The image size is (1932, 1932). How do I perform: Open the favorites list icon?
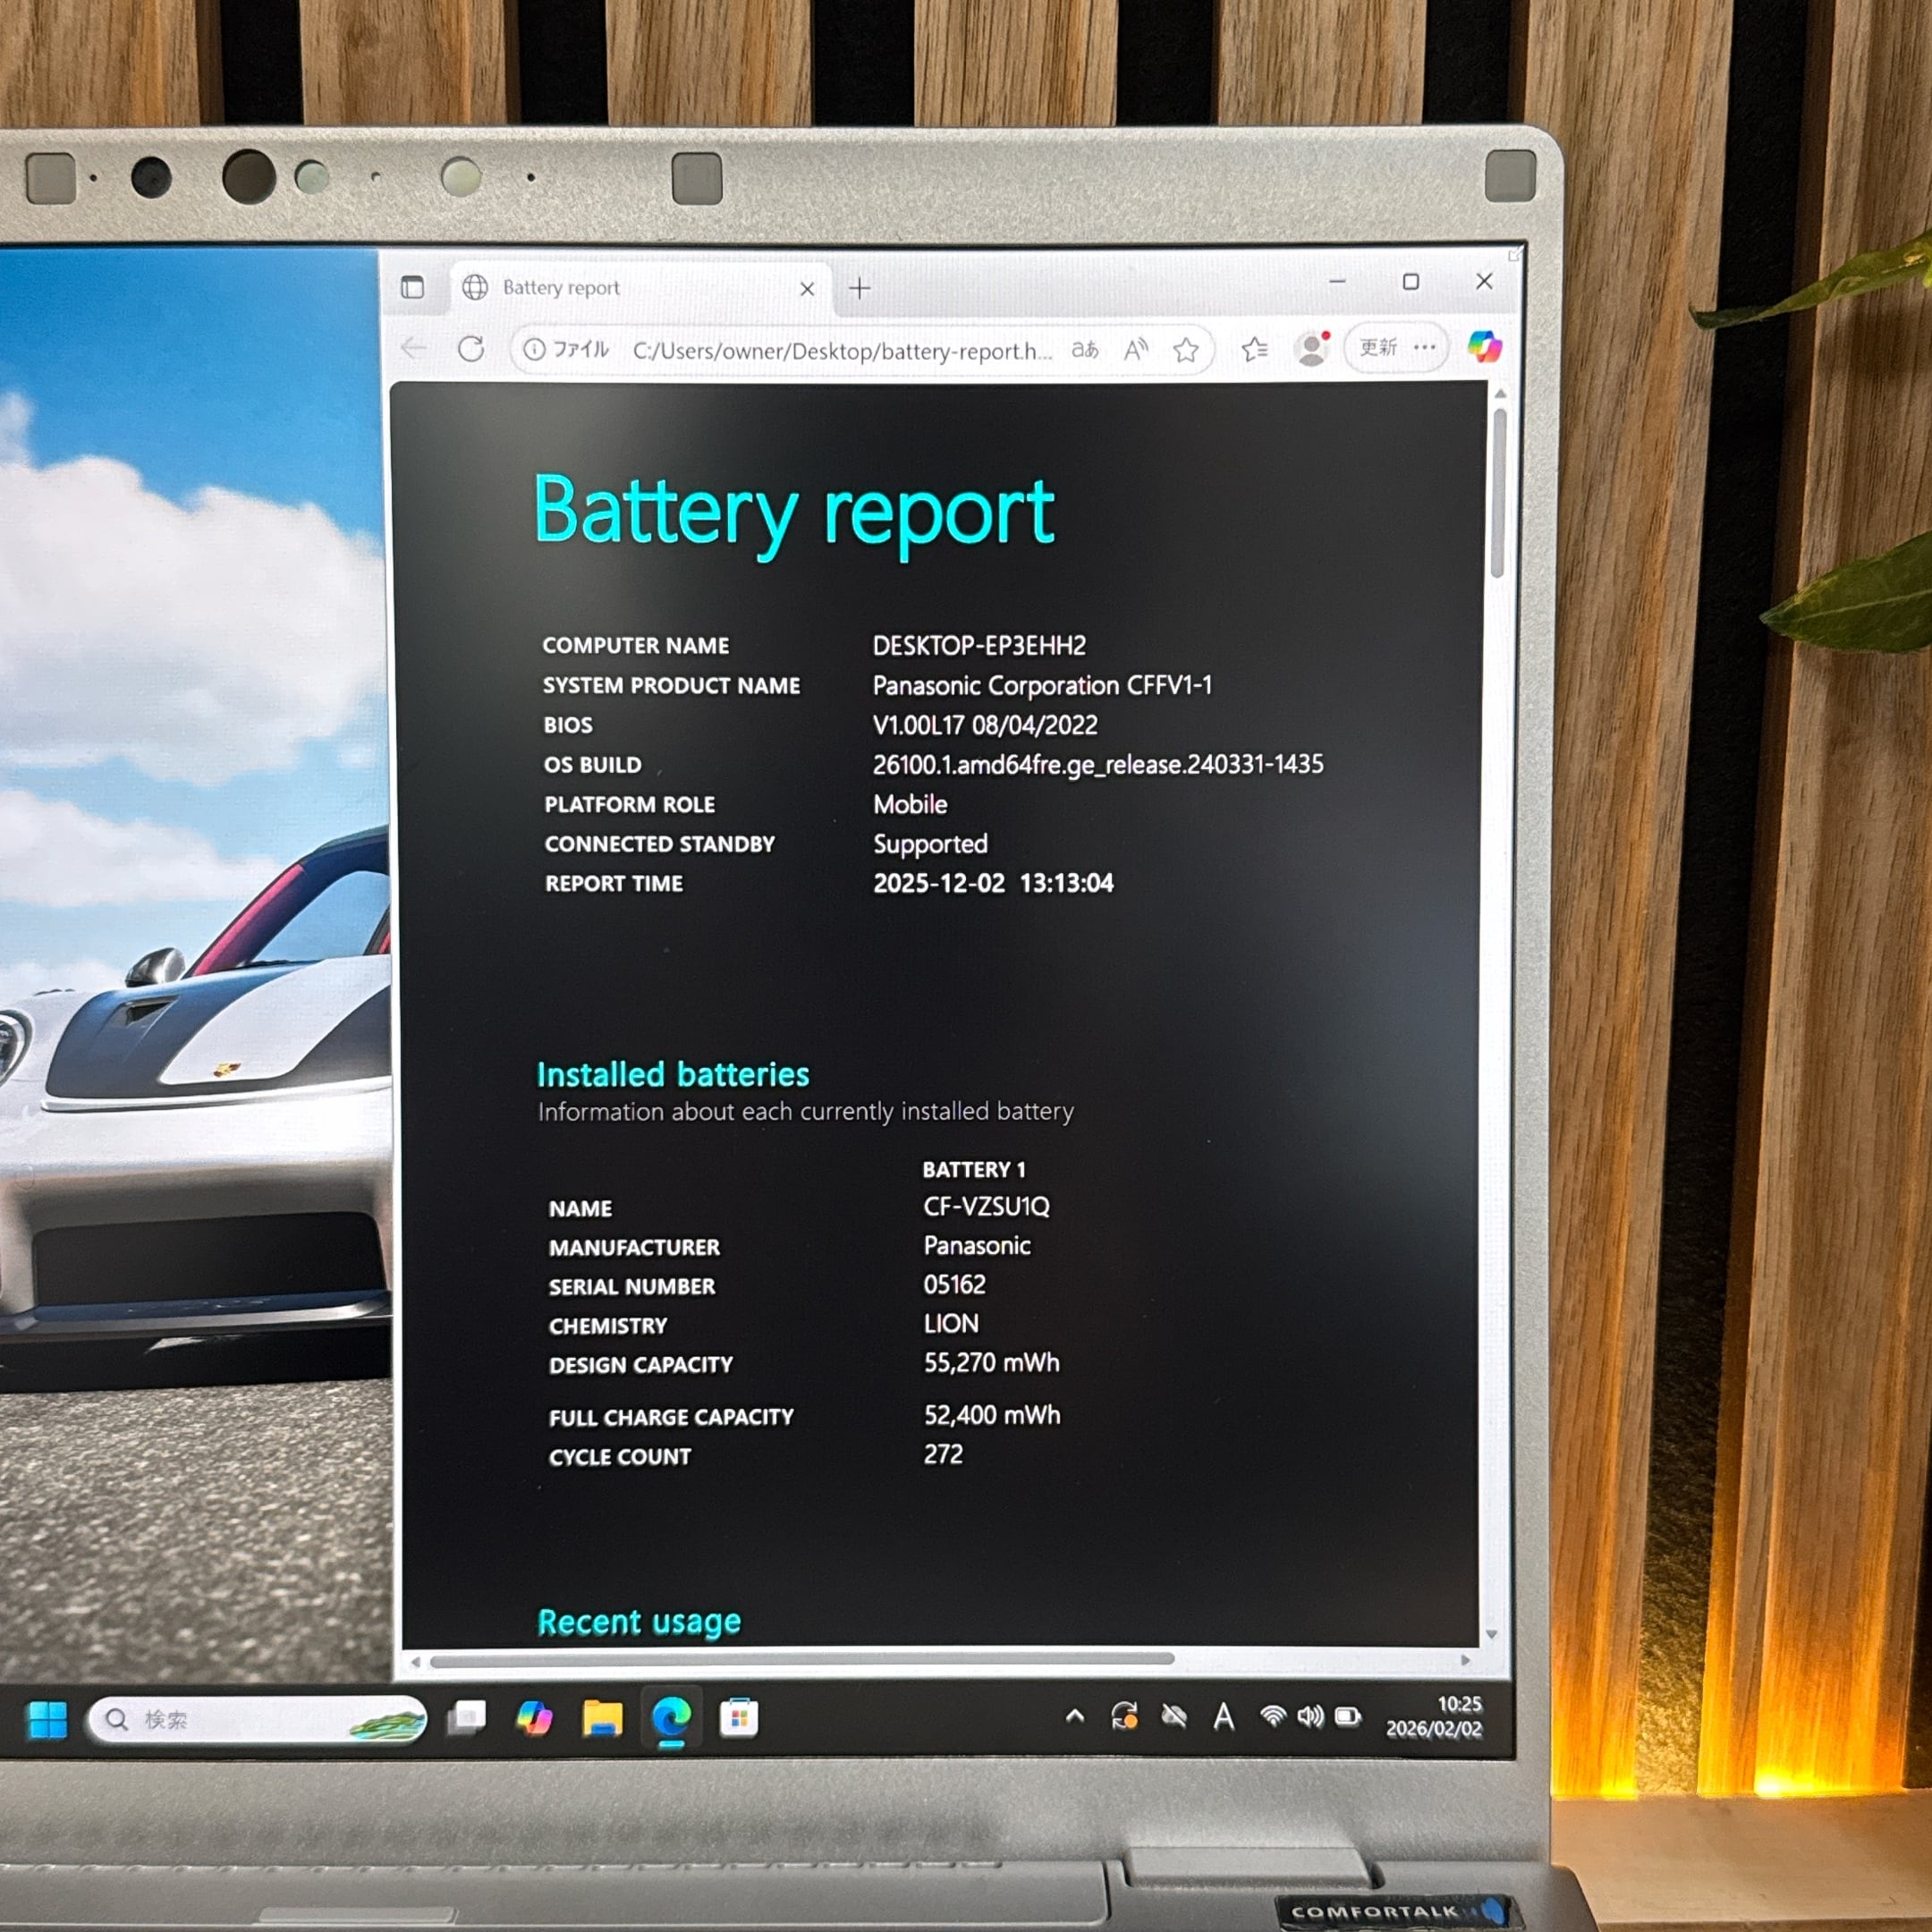1254,349
